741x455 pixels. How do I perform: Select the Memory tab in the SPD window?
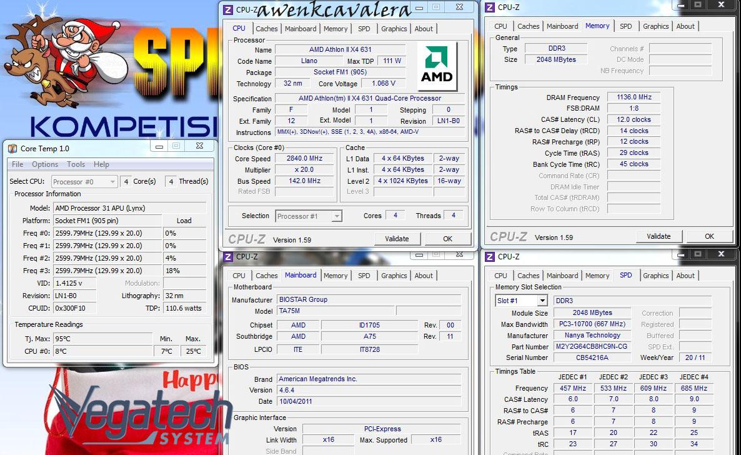(x=597, y=276)
